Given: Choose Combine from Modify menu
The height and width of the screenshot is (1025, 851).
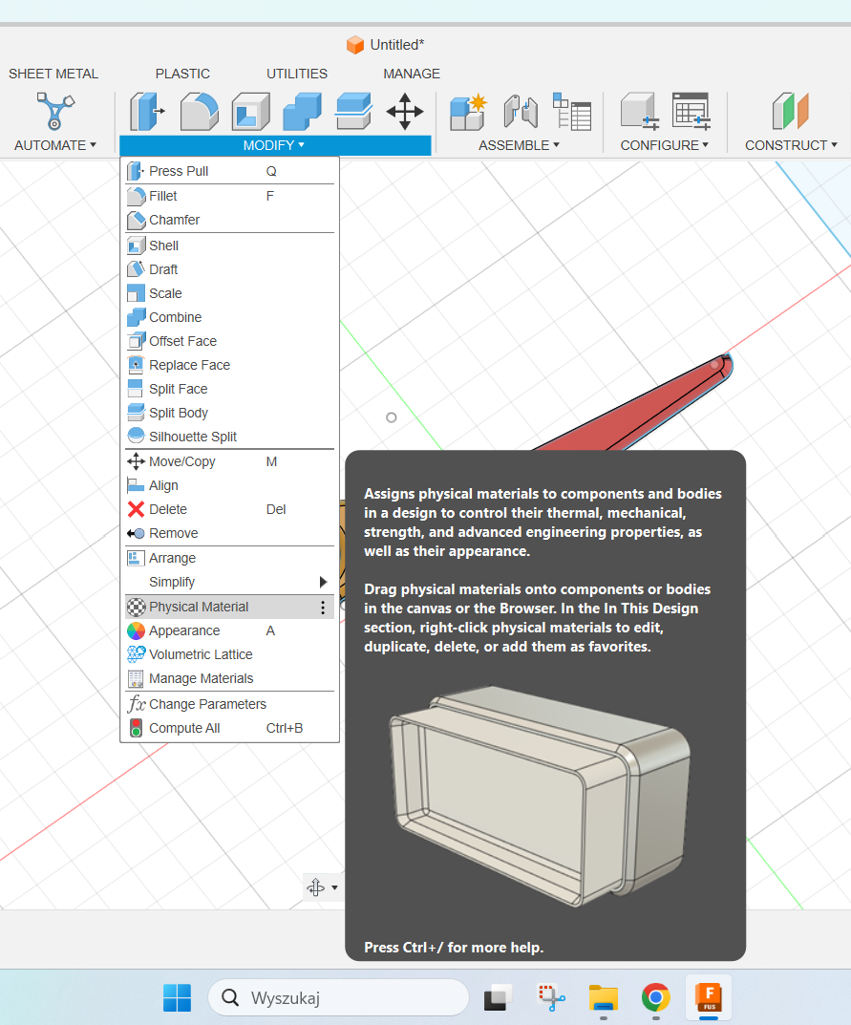Looking at the screenshot, I should pyautogui.click(x=229, y=317).
